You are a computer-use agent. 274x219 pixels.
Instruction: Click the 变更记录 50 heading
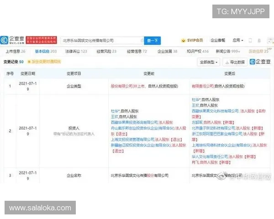(x=13, y=62)
